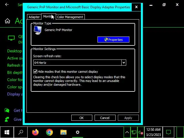Click the Apply button

(128, 118)
